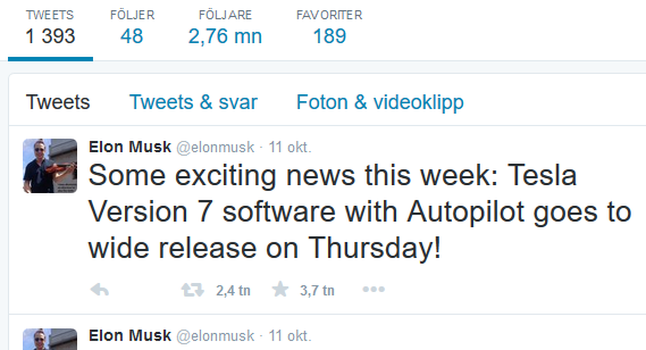646x350 pixels.
Task: Retweet the Version 7 software tweet
Action: [192, 290]
